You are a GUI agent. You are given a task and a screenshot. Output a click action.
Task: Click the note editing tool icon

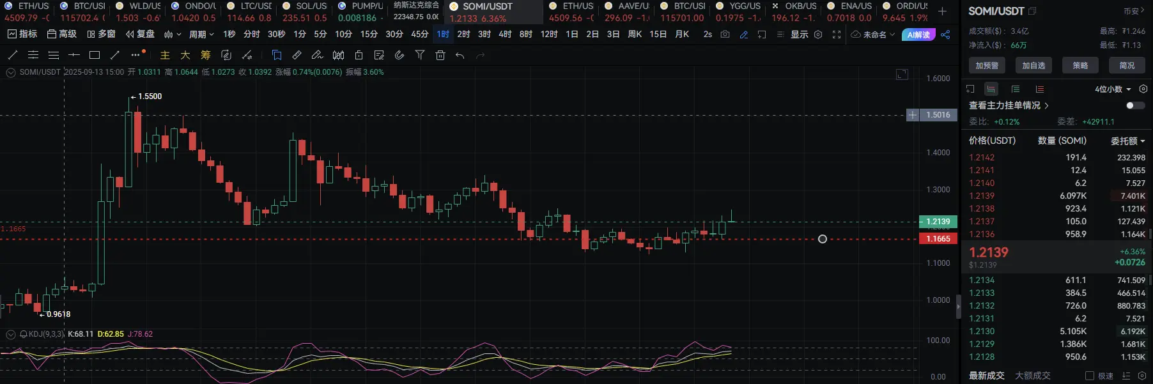coord(379,55)
